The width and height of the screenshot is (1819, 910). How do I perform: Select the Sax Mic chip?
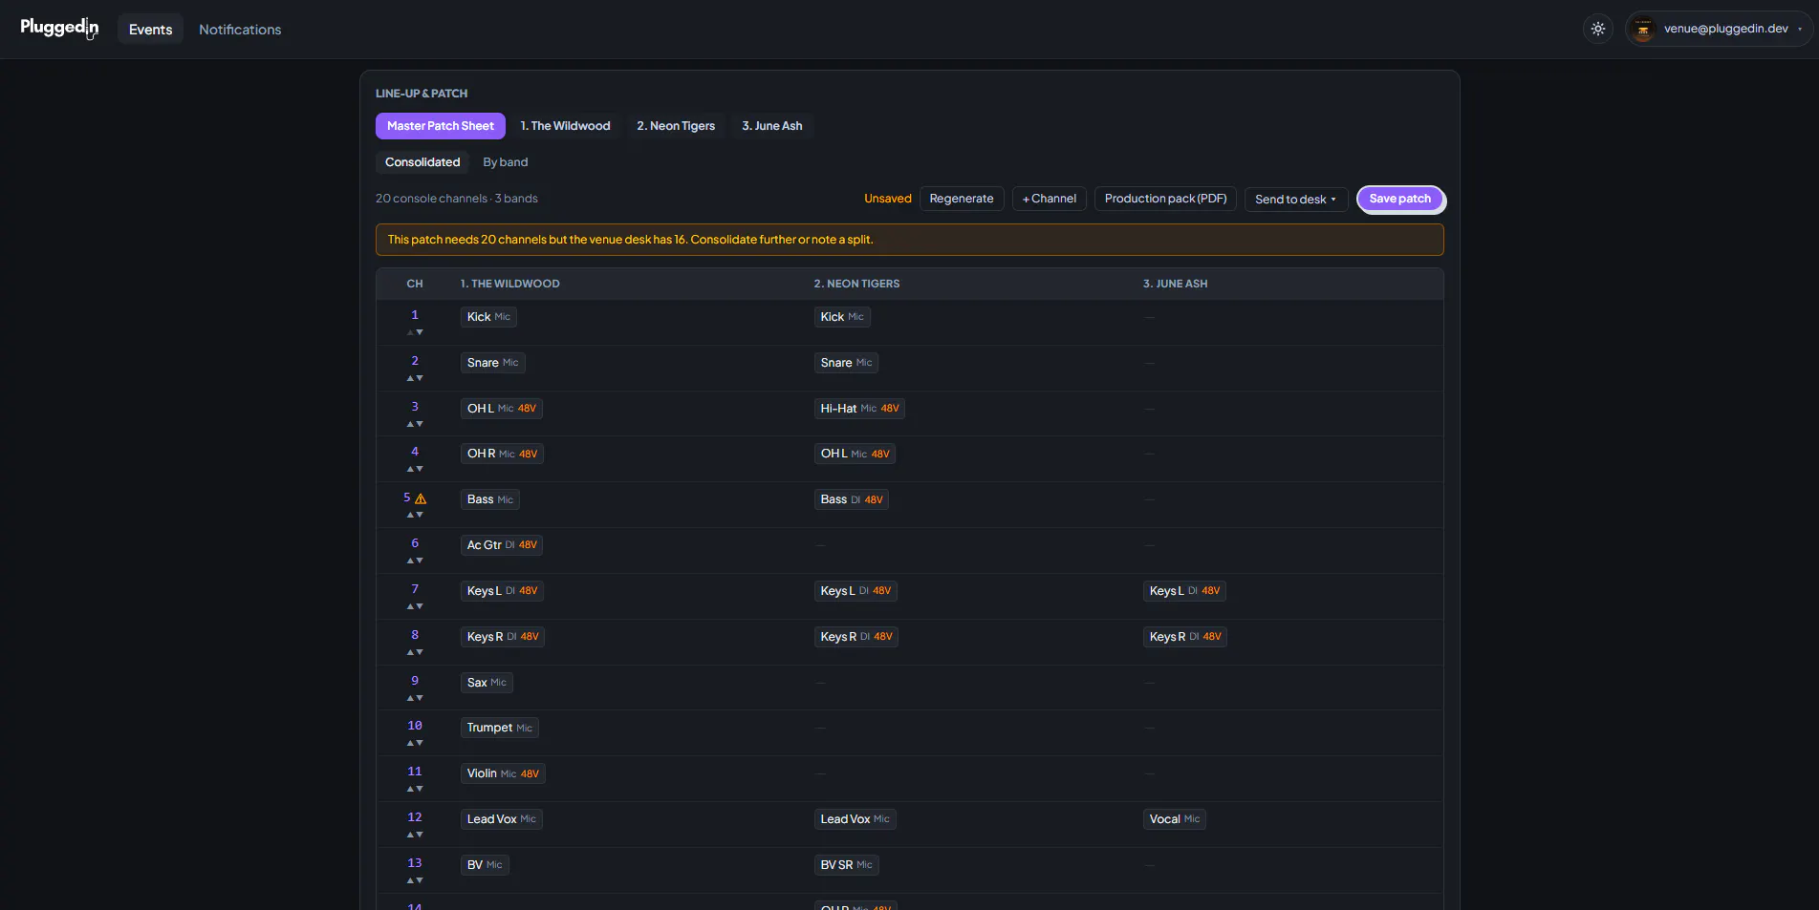(x=487, y=683)
